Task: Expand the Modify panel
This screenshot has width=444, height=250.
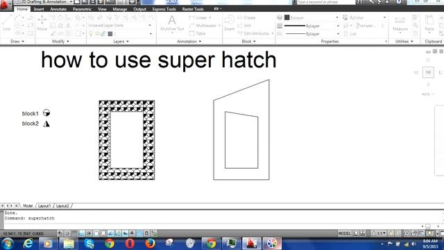Action: tap(60, 42)
